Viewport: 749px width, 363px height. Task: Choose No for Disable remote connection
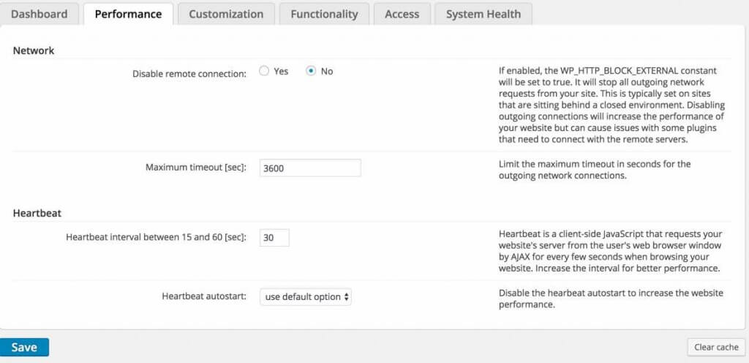311,71
